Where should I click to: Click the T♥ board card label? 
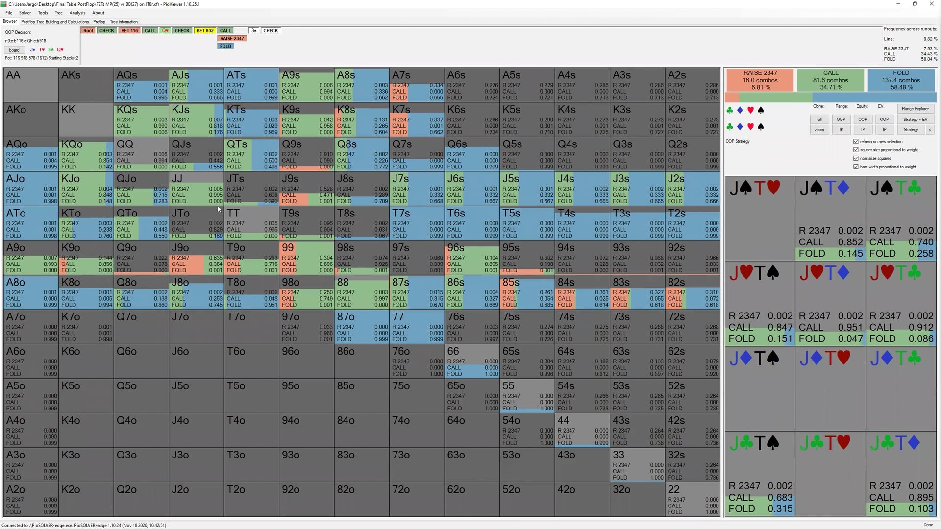pos(42,49)
